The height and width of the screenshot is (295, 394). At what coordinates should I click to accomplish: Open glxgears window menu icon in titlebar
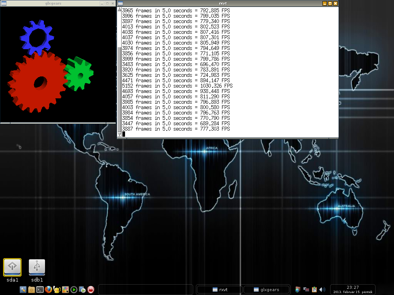(x=3, y=3)
